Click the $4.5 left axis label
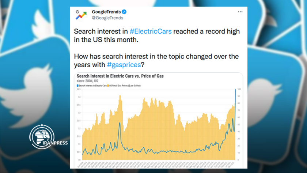 (x=79, y=89)
